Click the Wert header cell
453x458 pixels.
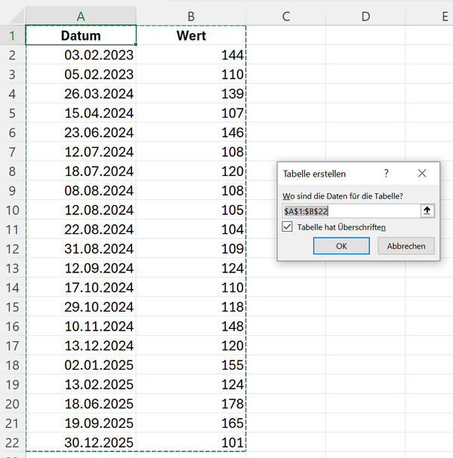coord(191,35)
